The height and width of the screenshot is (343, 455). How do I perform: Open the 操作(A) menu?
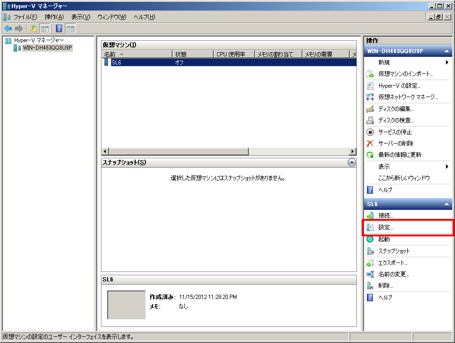54,17
